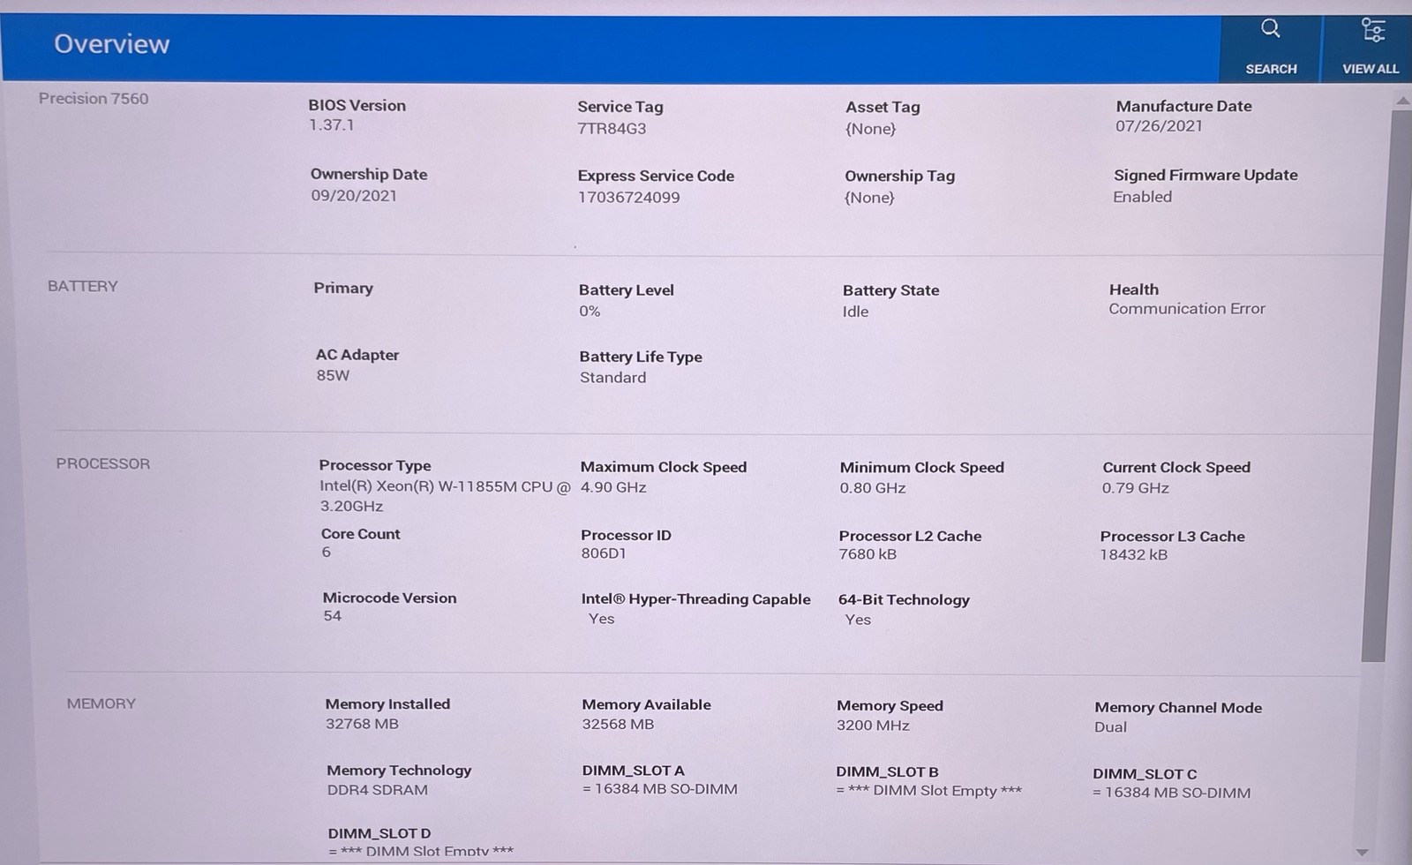Click the Intel Xeon W-11855M processor type

(x=445, y=496)
